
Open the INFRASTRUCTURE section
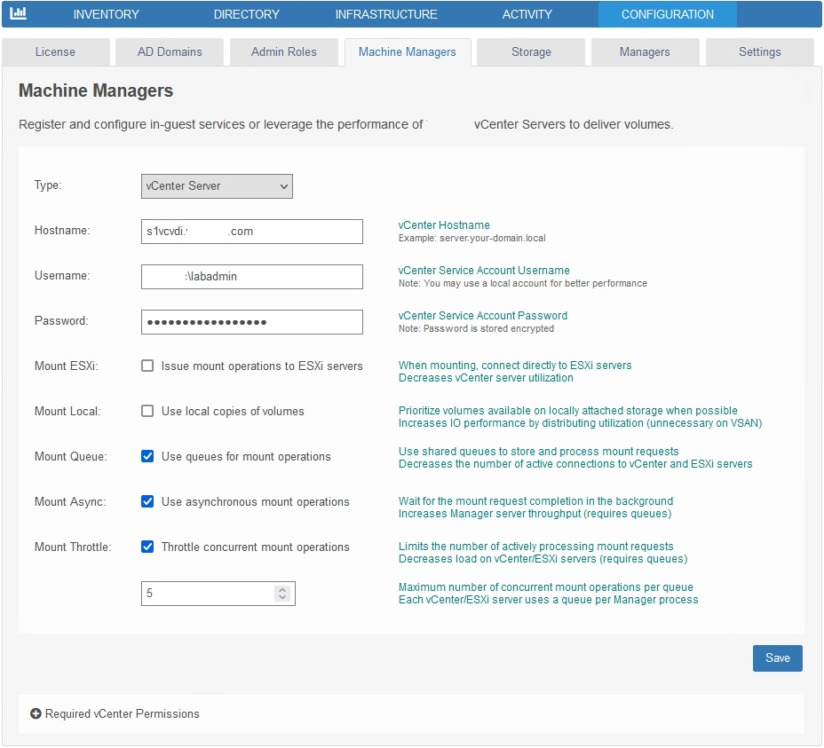[385, 14]
